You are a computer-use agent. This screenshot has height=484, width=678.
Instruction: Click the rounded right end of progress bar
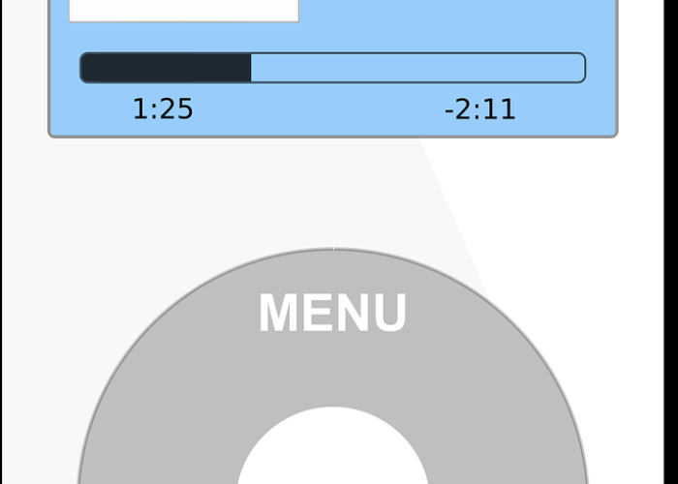point(580,68)
